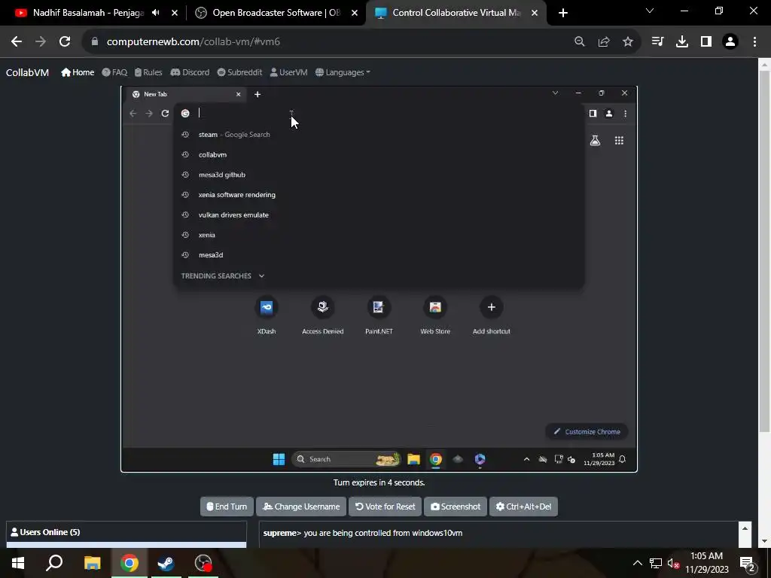The image size is (771, 578).
Task: Open the zoom magnifier icon in address bar
Action: 580,42
